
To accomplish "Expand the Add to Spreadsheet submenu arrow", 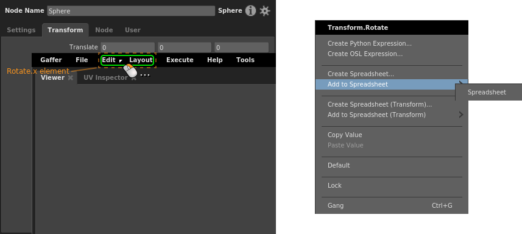I will click(x=460, y=82).
